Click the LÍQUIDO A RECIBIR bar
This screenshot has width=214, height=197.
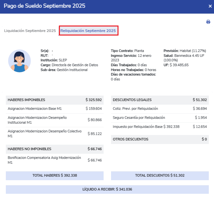pos(107,189)
